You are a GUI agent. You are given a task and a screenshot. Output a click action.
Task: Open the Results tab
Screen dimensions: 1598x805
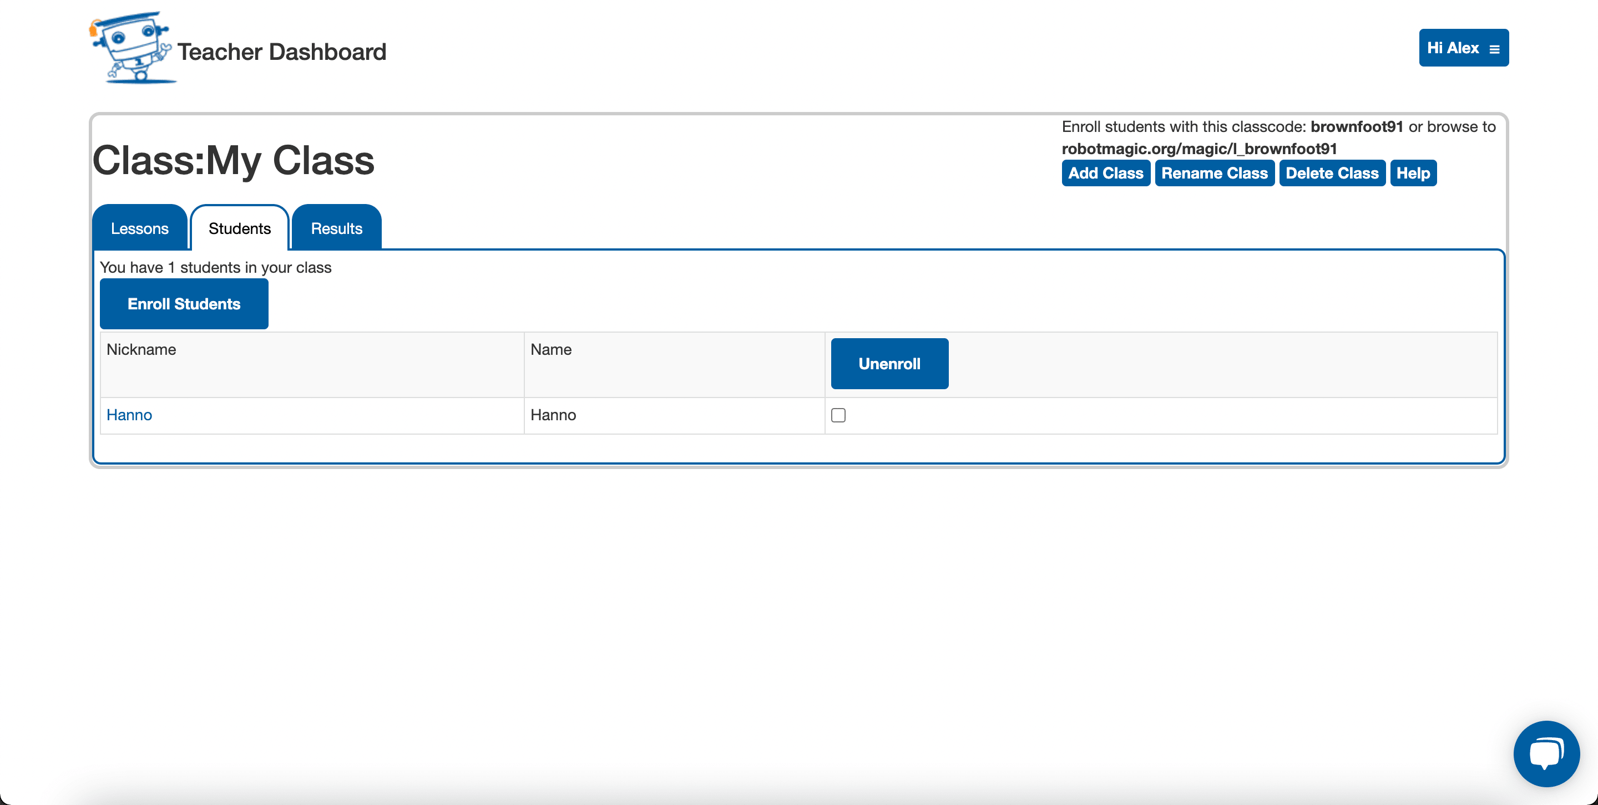pyautogui.click(x=336, y=228)
